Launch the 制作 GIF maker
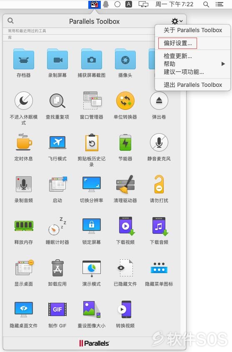This screenshot has width=232, height=352. [x=57, y=314]
